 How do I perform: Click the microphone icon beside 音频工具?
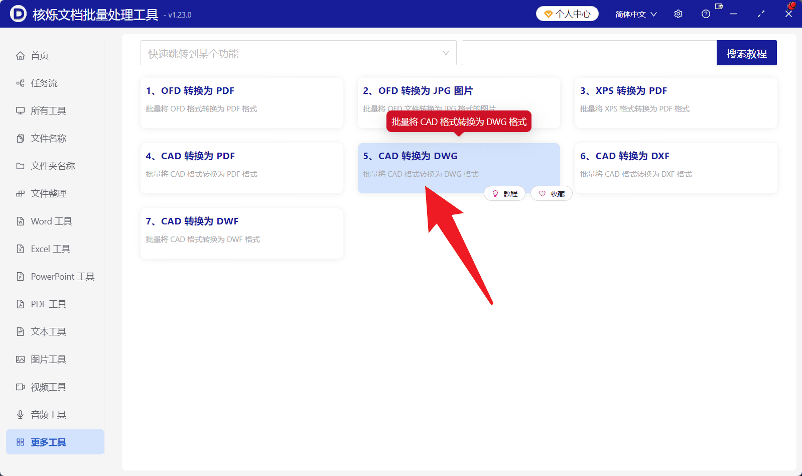(20, 415)
